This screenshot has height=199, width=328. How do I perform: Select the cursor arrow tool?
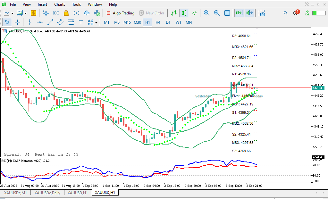(7, 22)
